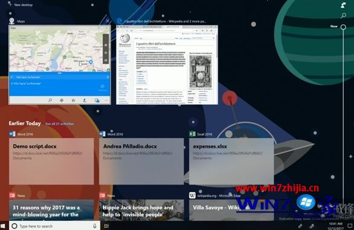Click the pen workspace icon in tray
This screenshot has height=230, width=354.
[x=312, y=226]
